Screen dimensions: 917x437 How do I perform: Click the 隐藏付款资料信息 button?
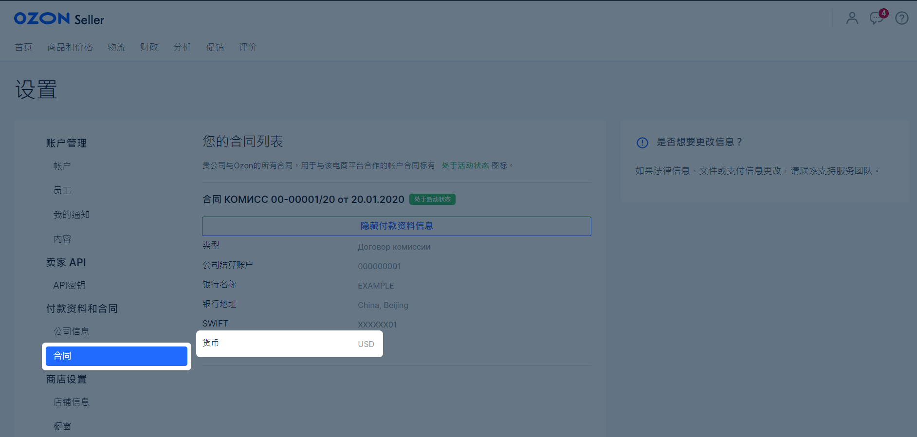click(x=397, y=226)
